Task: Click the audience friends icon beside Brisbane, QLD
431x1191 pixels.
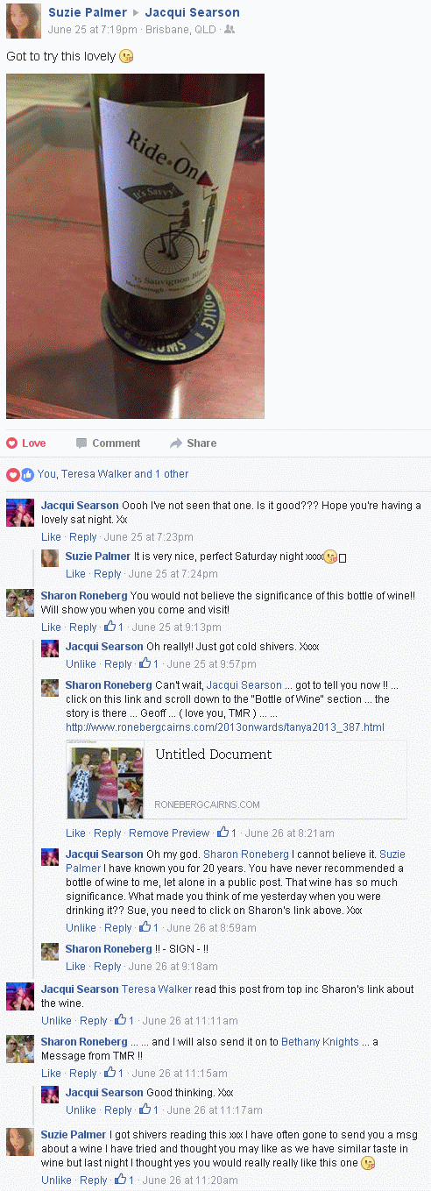Action: (x=230, y=29)
